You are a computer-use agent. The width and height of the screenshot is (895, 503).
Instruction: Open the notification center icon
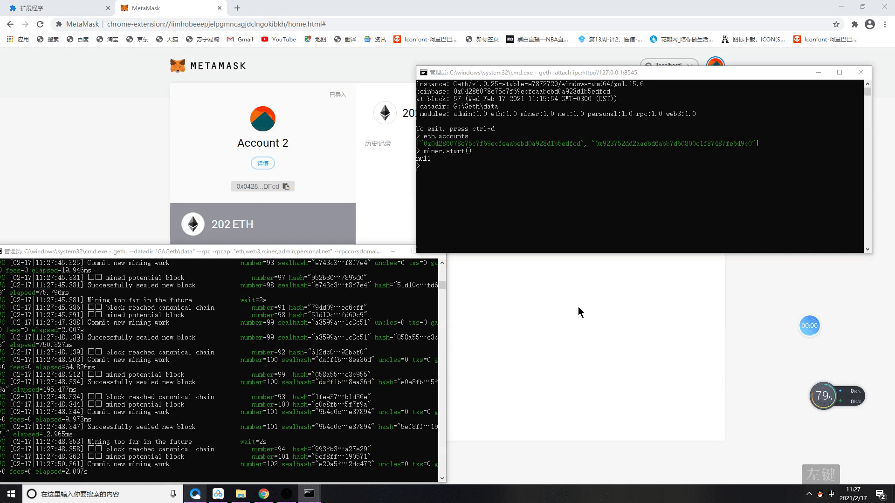[880, 494]
